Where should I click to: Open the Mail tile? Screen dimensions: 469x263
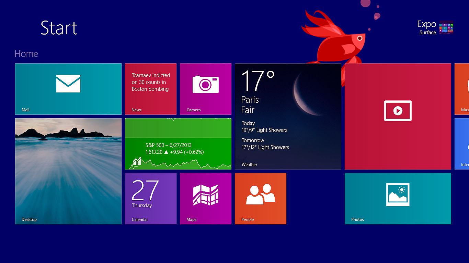click(68, 89)
